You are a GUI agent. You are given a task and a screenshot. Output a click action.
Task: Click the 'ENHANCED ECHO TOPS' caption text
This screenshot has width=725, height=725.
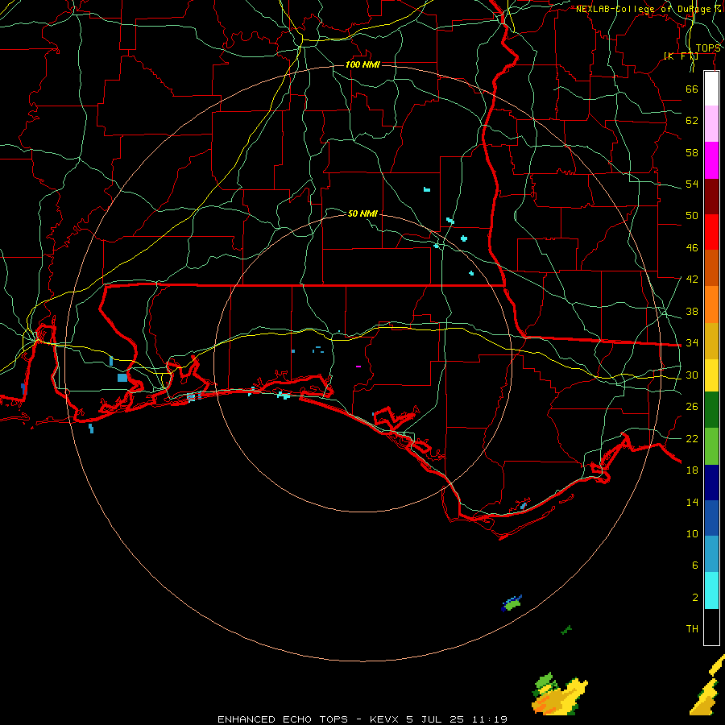pyautogui.click(x=283, y=719)
